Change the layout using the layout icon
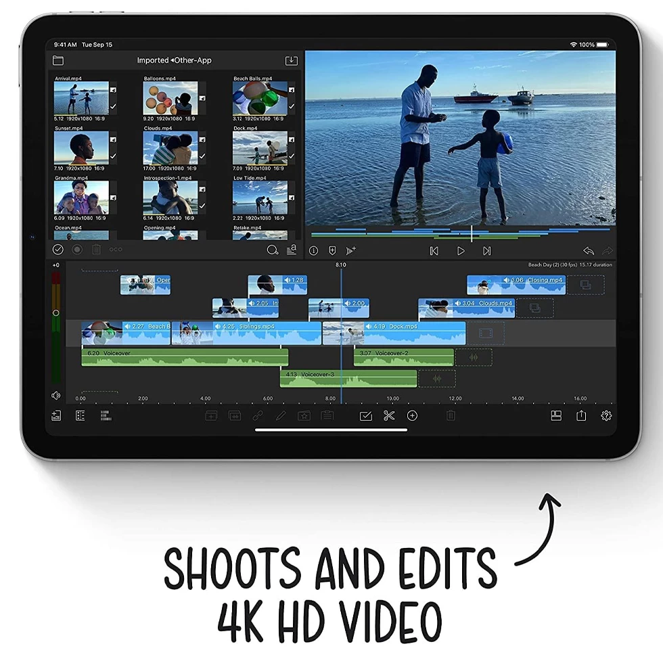Image resolution: width=663 pixels, height=663 pixels. coord(556,415)
